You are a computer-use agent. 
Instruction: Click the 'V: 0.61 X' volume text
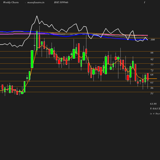coord(155,108)
